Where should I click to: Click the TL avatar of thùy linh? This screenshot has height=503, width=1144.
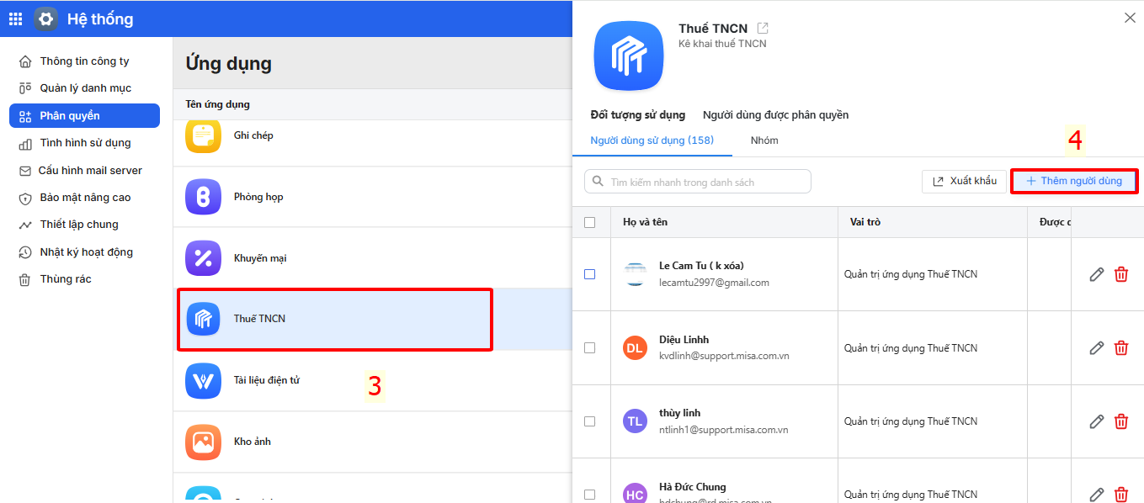pyautogui.click(x=635, y=421)
